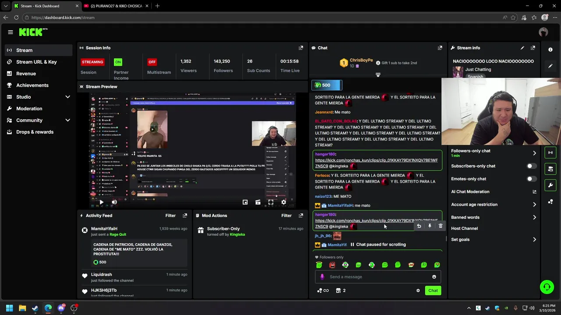561x315 pixels.
Task: Pop out the Stream info panel
Action: [533, 48]
